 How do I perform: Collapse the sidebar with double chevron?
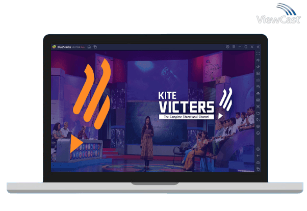(258, 47)
